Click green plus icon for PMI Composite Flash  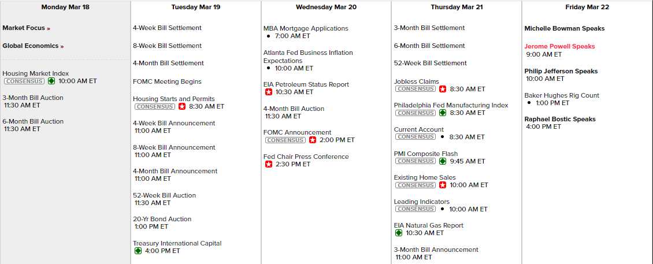[x=443, y=162]
